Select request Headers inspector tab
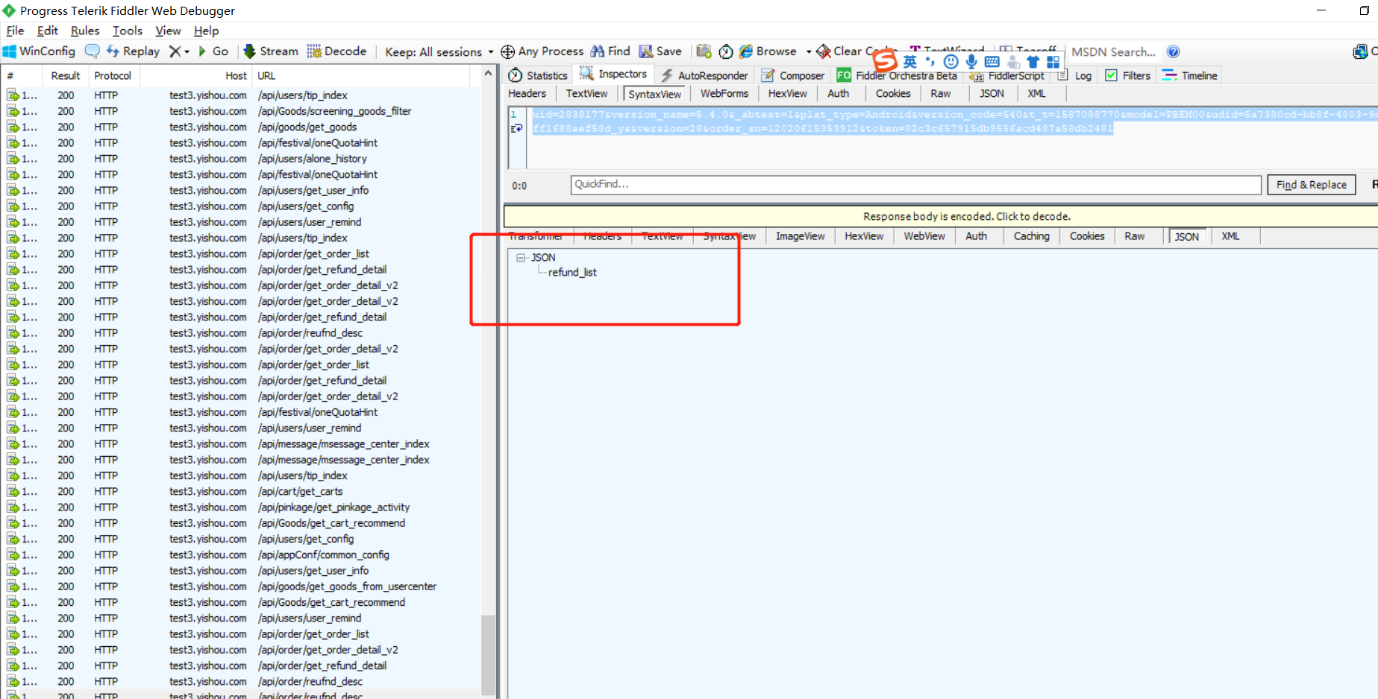This screenshot has width=1378, height=699. [x=527, y=93]
